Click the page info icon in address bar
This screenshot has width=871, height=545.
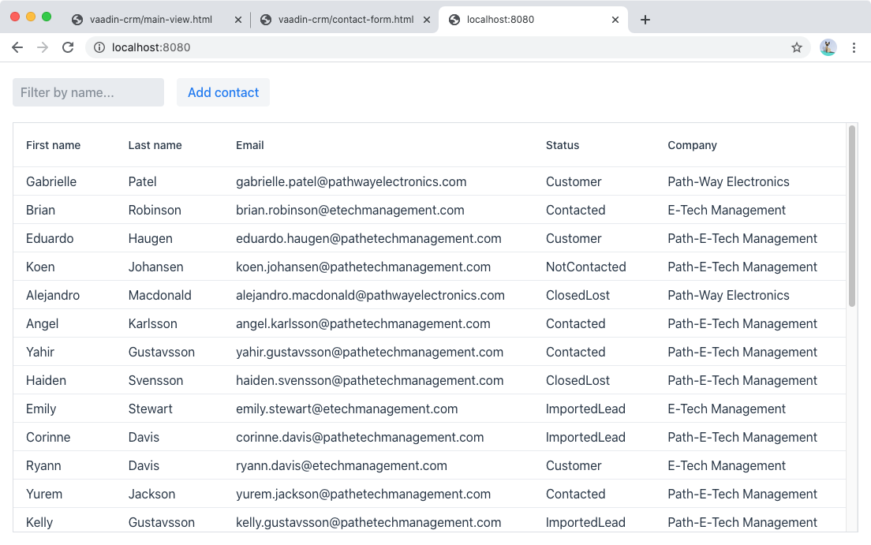99,47
